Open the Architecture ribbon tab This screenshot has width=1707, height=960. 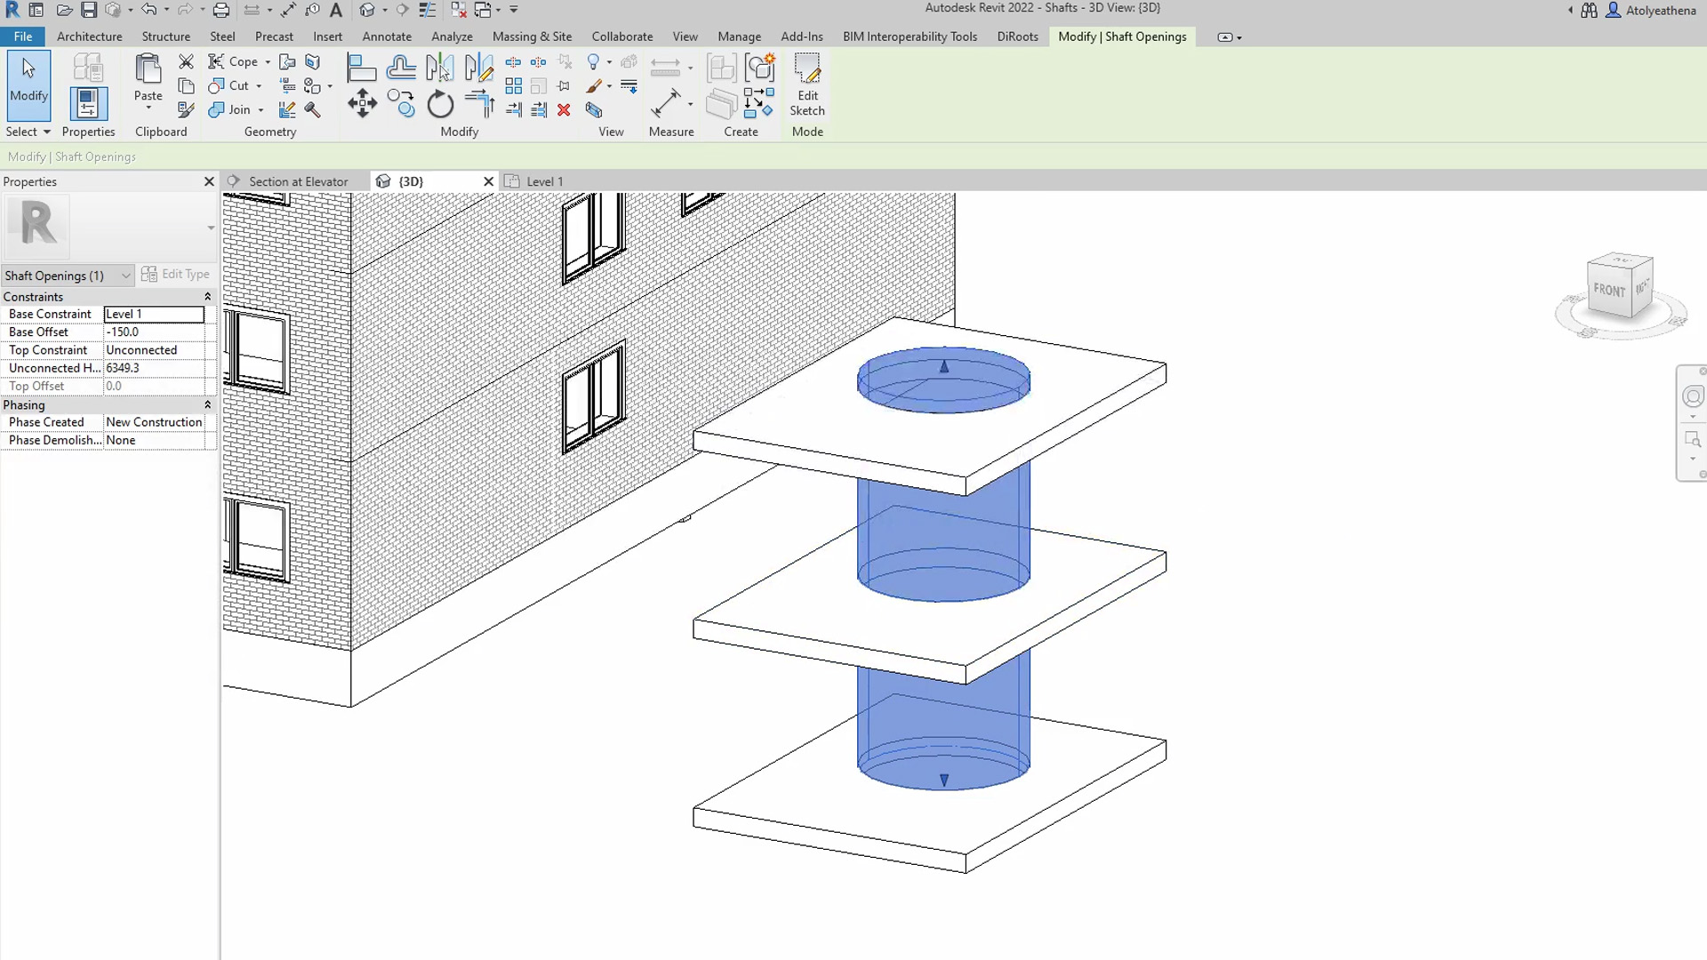[x=89, y=36]
